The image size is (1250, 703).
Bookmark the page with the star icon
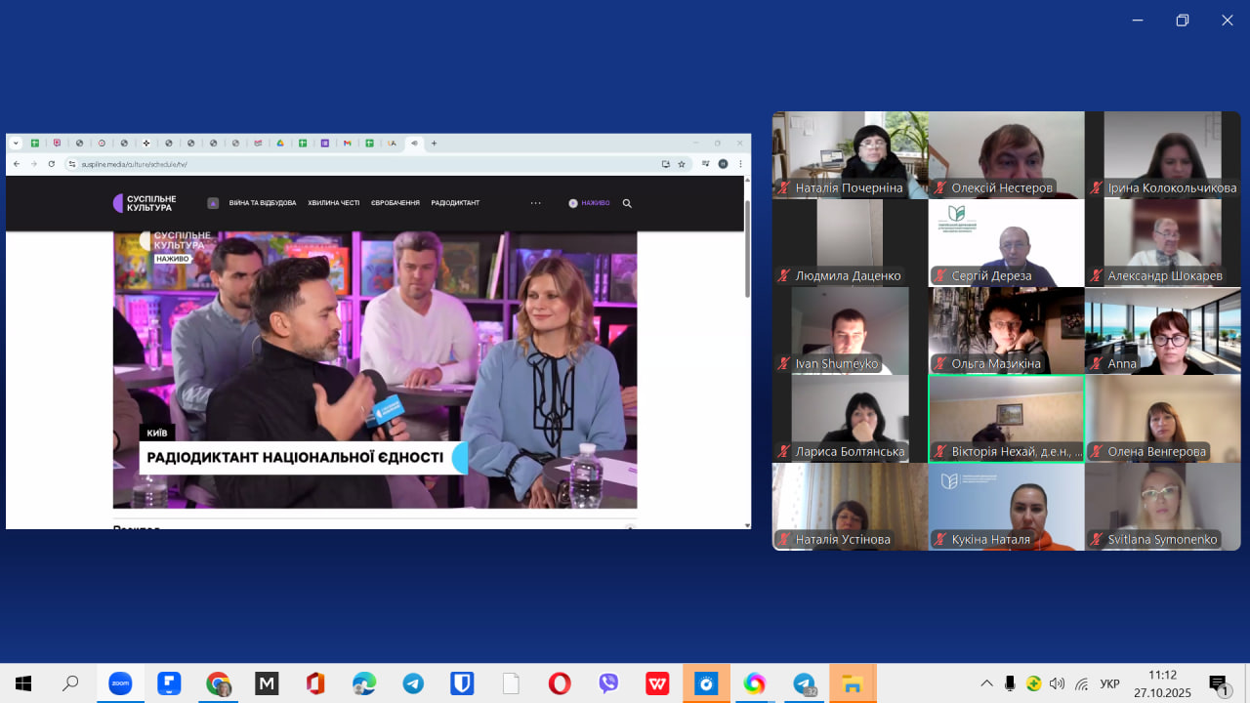pyautogui.click(x=682, y=164)
